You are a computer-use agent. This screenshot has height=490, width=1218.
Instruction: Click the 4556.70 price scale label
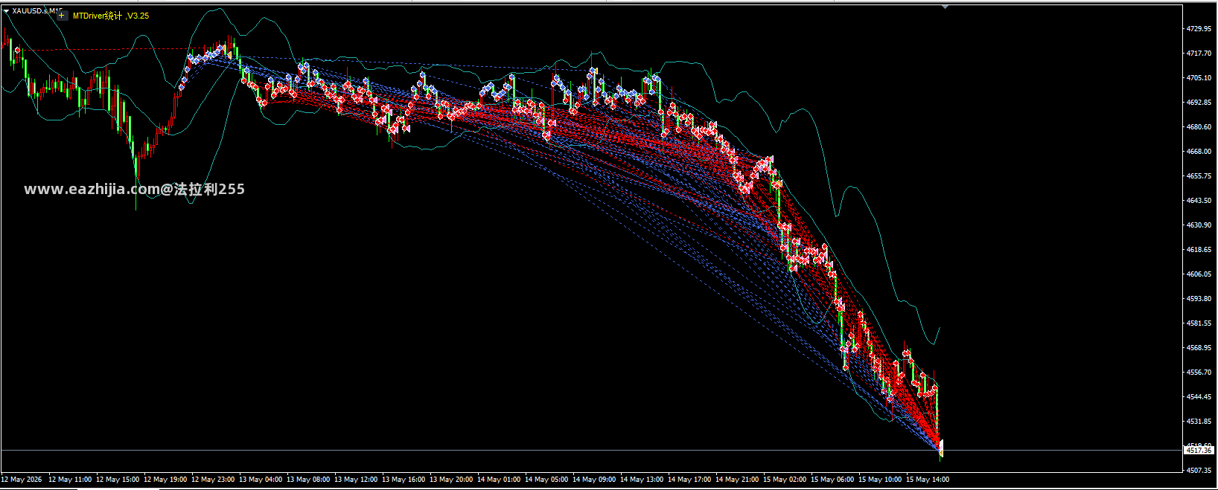(x=1199, y=372)
